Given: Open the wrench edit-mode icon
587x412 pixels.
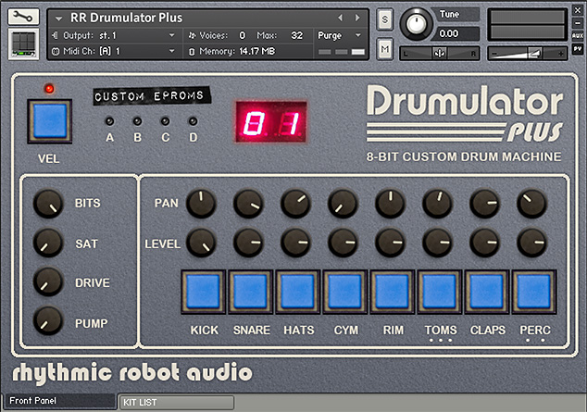Looking at the screenshot, I should click(20, 17).
